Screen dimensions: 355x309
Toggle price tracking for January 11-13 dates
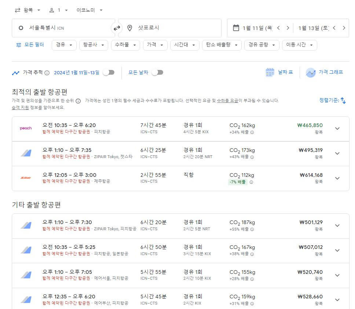109,72
